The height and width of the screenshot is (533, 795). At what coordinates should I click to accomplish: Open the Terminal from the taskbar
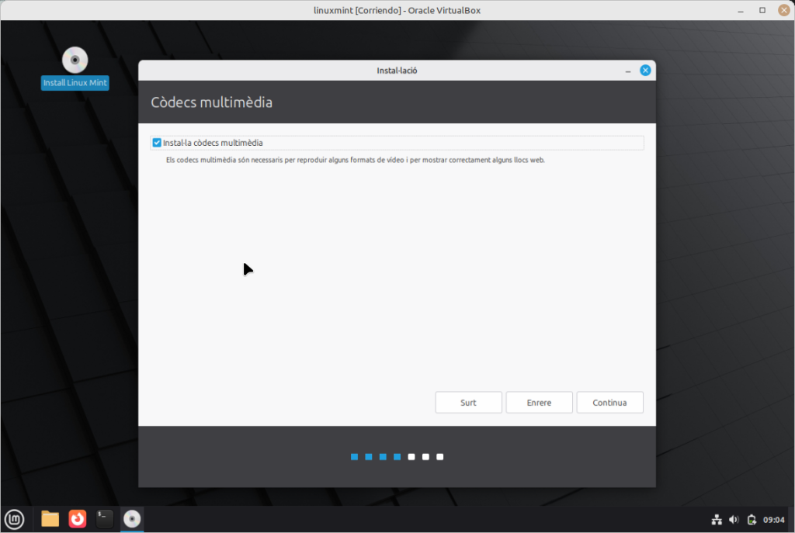click(x=105, y=518)
